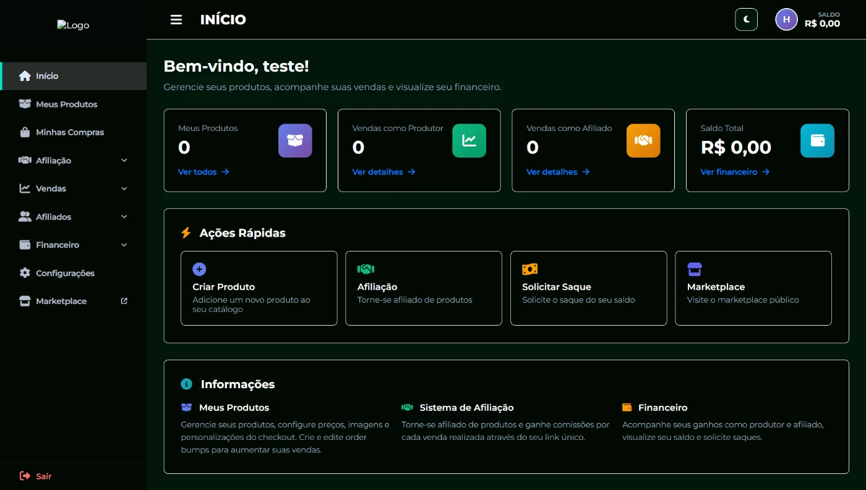The image size is (866, 490).
Task: Open Meus Produtos in the sidebar
Action: pos(66,104)
